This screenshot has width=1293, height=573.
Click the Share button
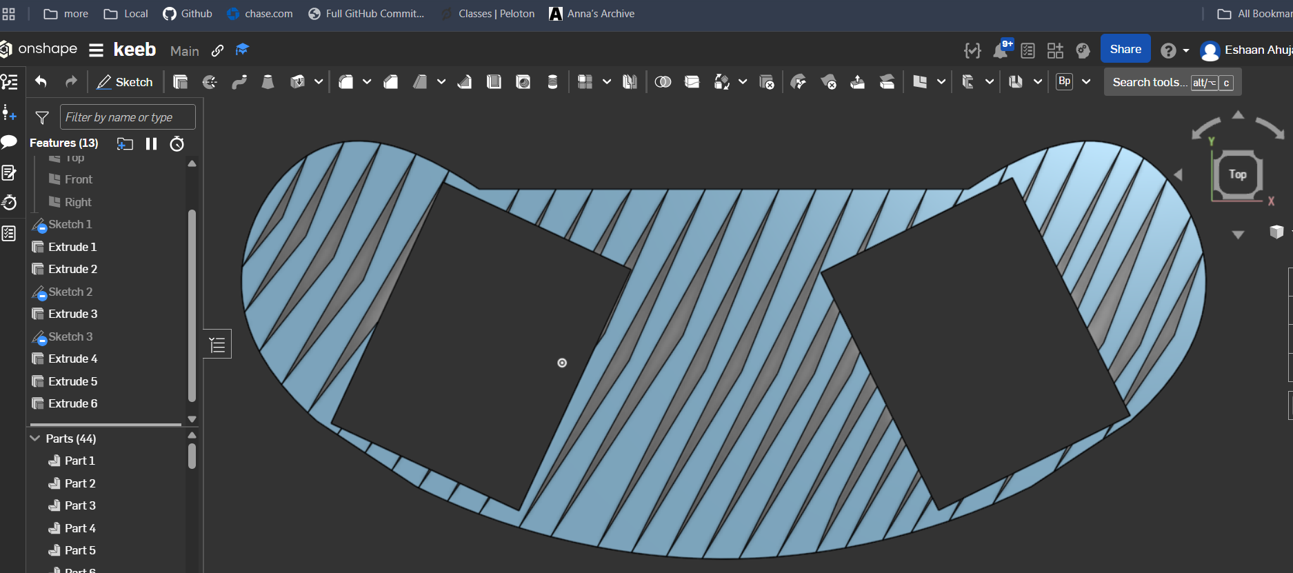tap(1125, 49)
